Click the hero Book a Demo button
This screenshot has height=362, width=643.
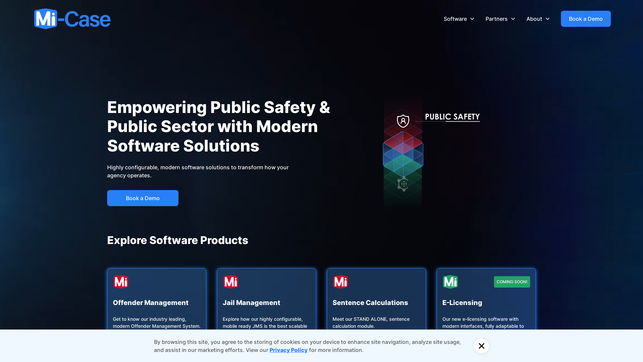[143, 198]
